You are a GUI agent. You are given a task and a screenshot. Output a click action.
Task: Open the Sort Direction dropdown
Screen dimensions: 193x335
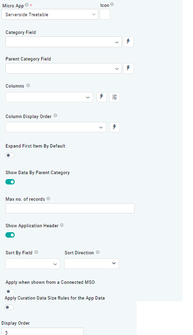pos(92,264)
